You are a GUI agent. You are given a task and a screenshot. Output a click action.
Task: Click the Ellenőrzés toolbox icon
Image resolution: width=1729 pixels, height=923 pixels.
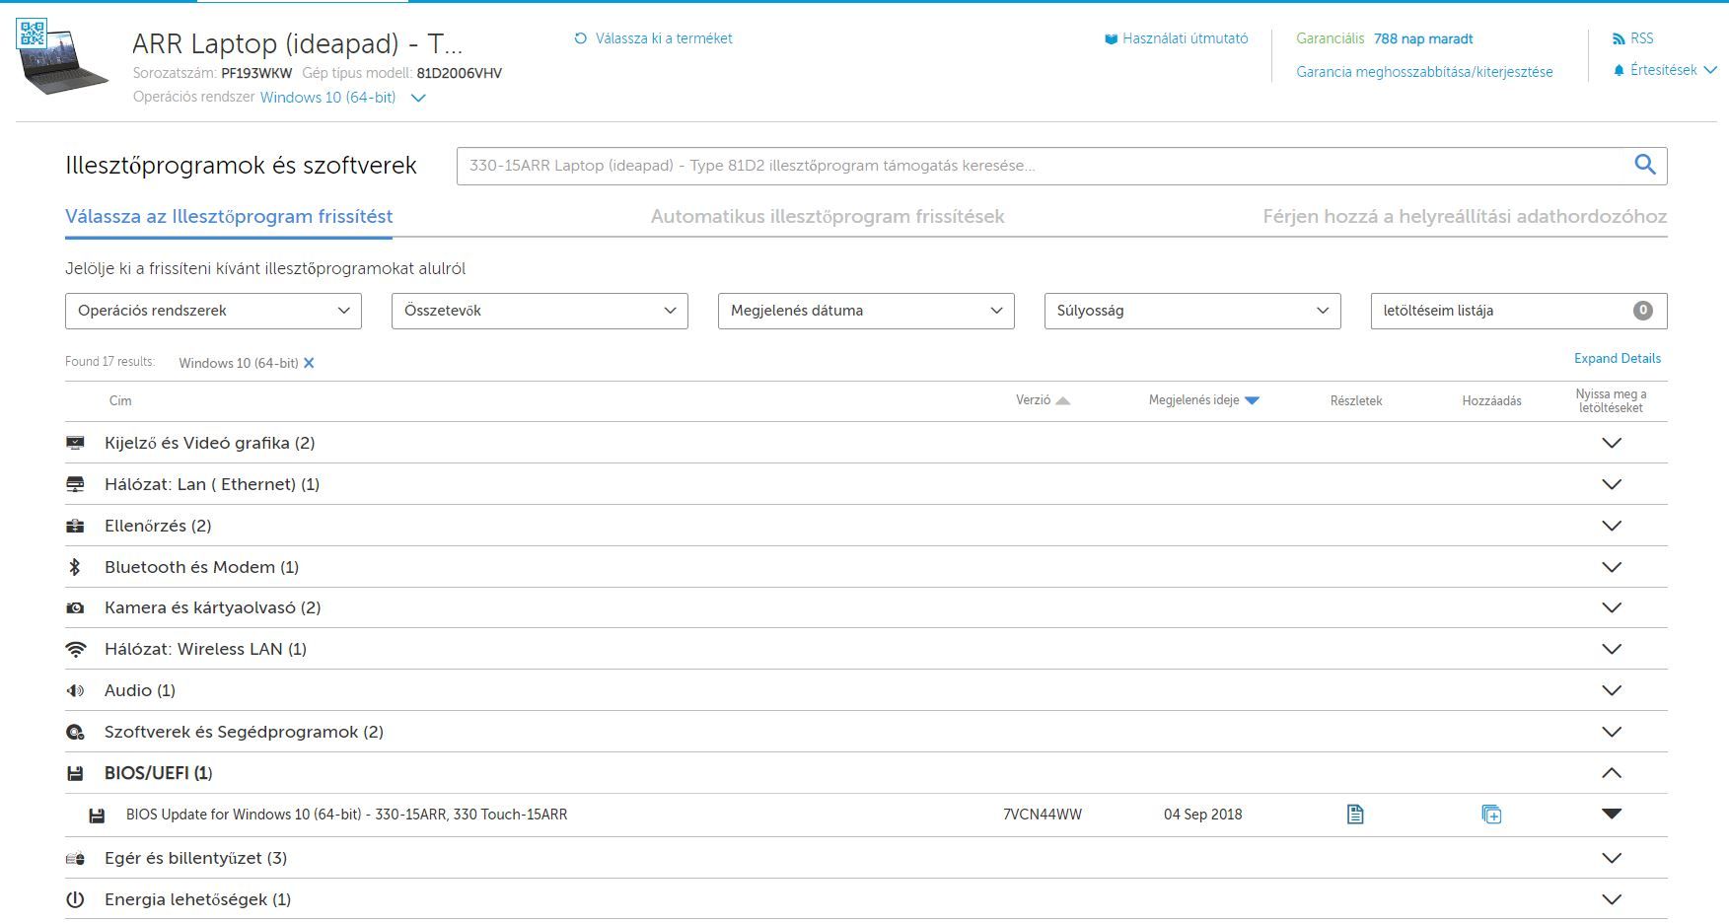[x=75, y=526]
